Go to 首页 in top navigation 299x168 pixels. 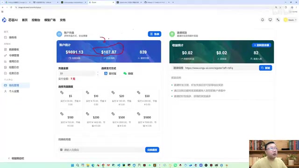[25, 20]
